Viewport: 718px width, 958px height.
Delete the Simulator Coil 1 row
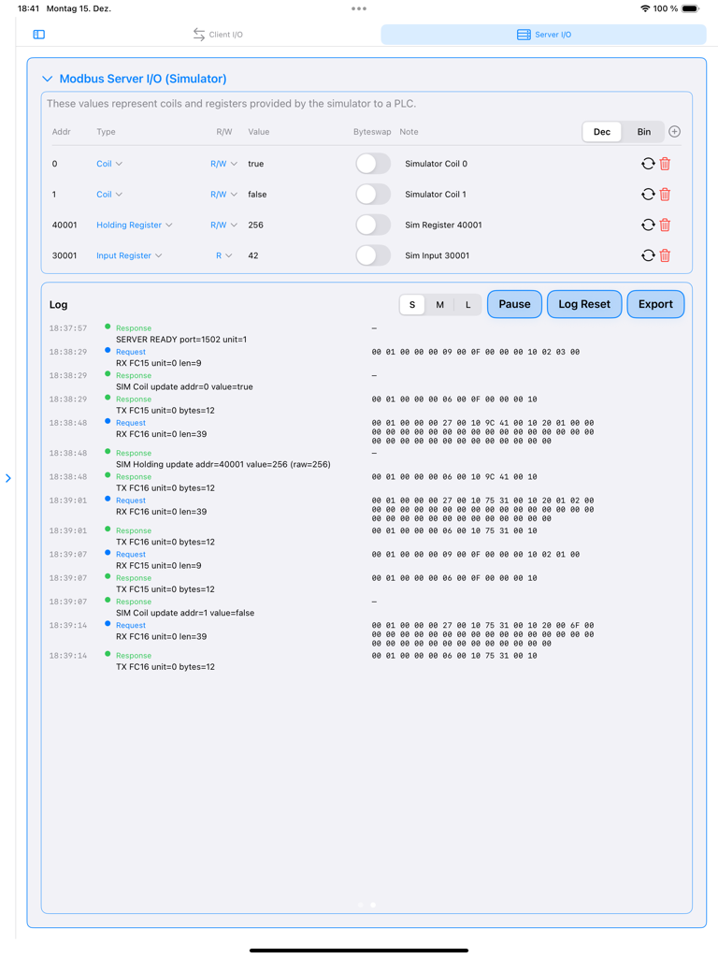click(x=665, y=195)
